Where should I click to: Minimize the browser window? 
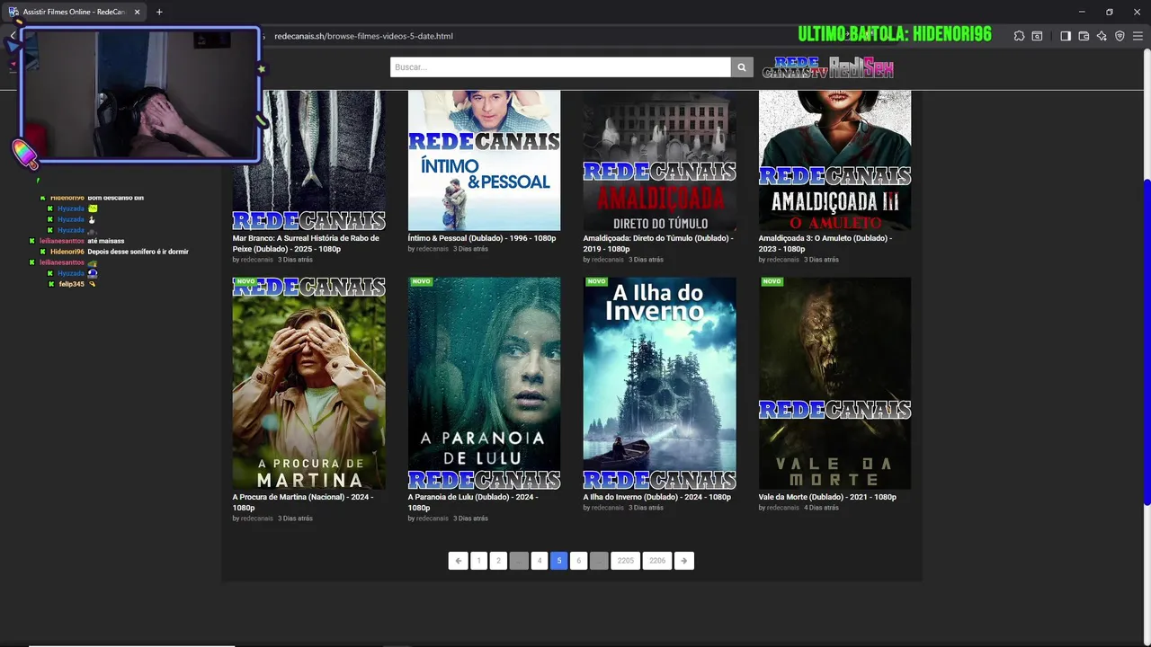[1082, 12]
